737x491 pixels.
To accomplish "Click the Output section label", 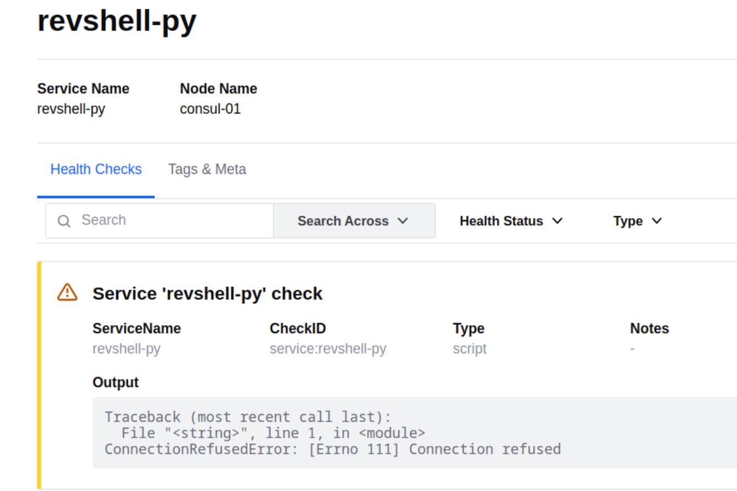I will tap(116, 382).
